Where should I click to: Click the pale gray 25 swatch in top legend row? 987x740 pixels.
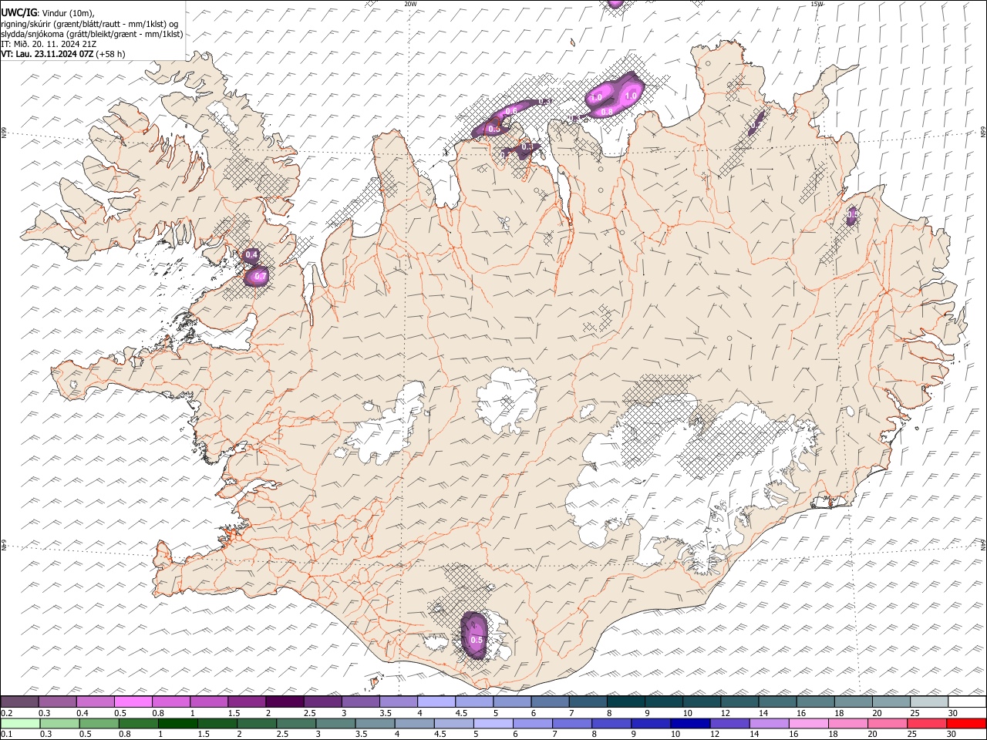(930, 702)
